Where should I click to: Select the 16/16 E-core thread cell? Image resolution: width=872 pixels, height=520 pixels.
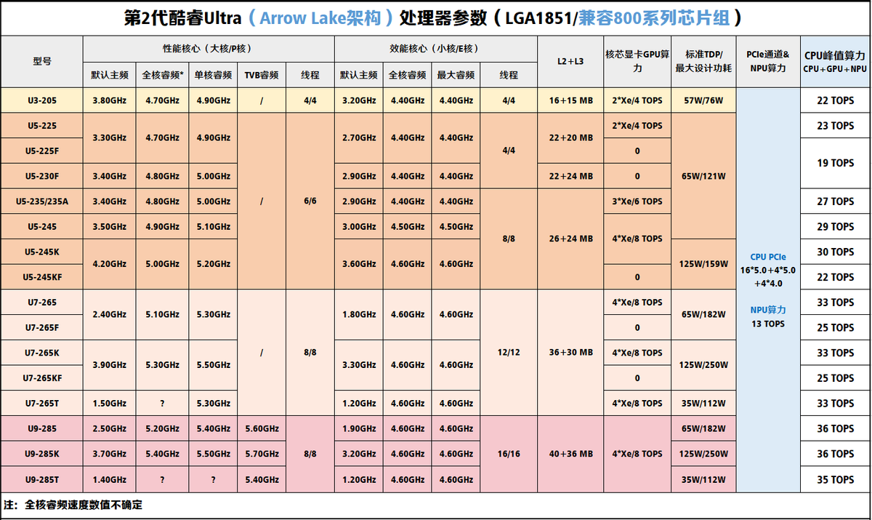[x=509, y=454]
